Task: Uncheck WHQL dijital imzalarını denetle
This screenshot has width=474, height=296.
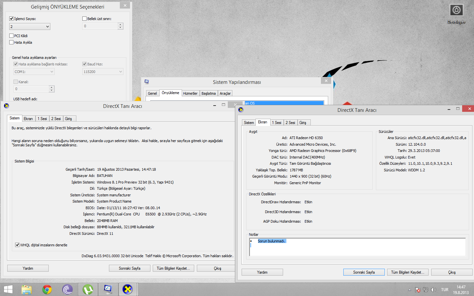Action: point(17,245)
